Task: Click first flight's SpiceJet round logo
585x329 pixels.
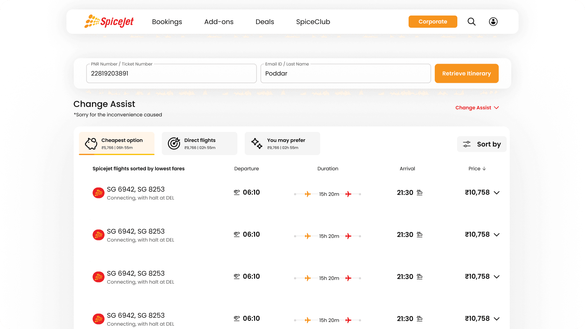Action: (x=98, y=193)
